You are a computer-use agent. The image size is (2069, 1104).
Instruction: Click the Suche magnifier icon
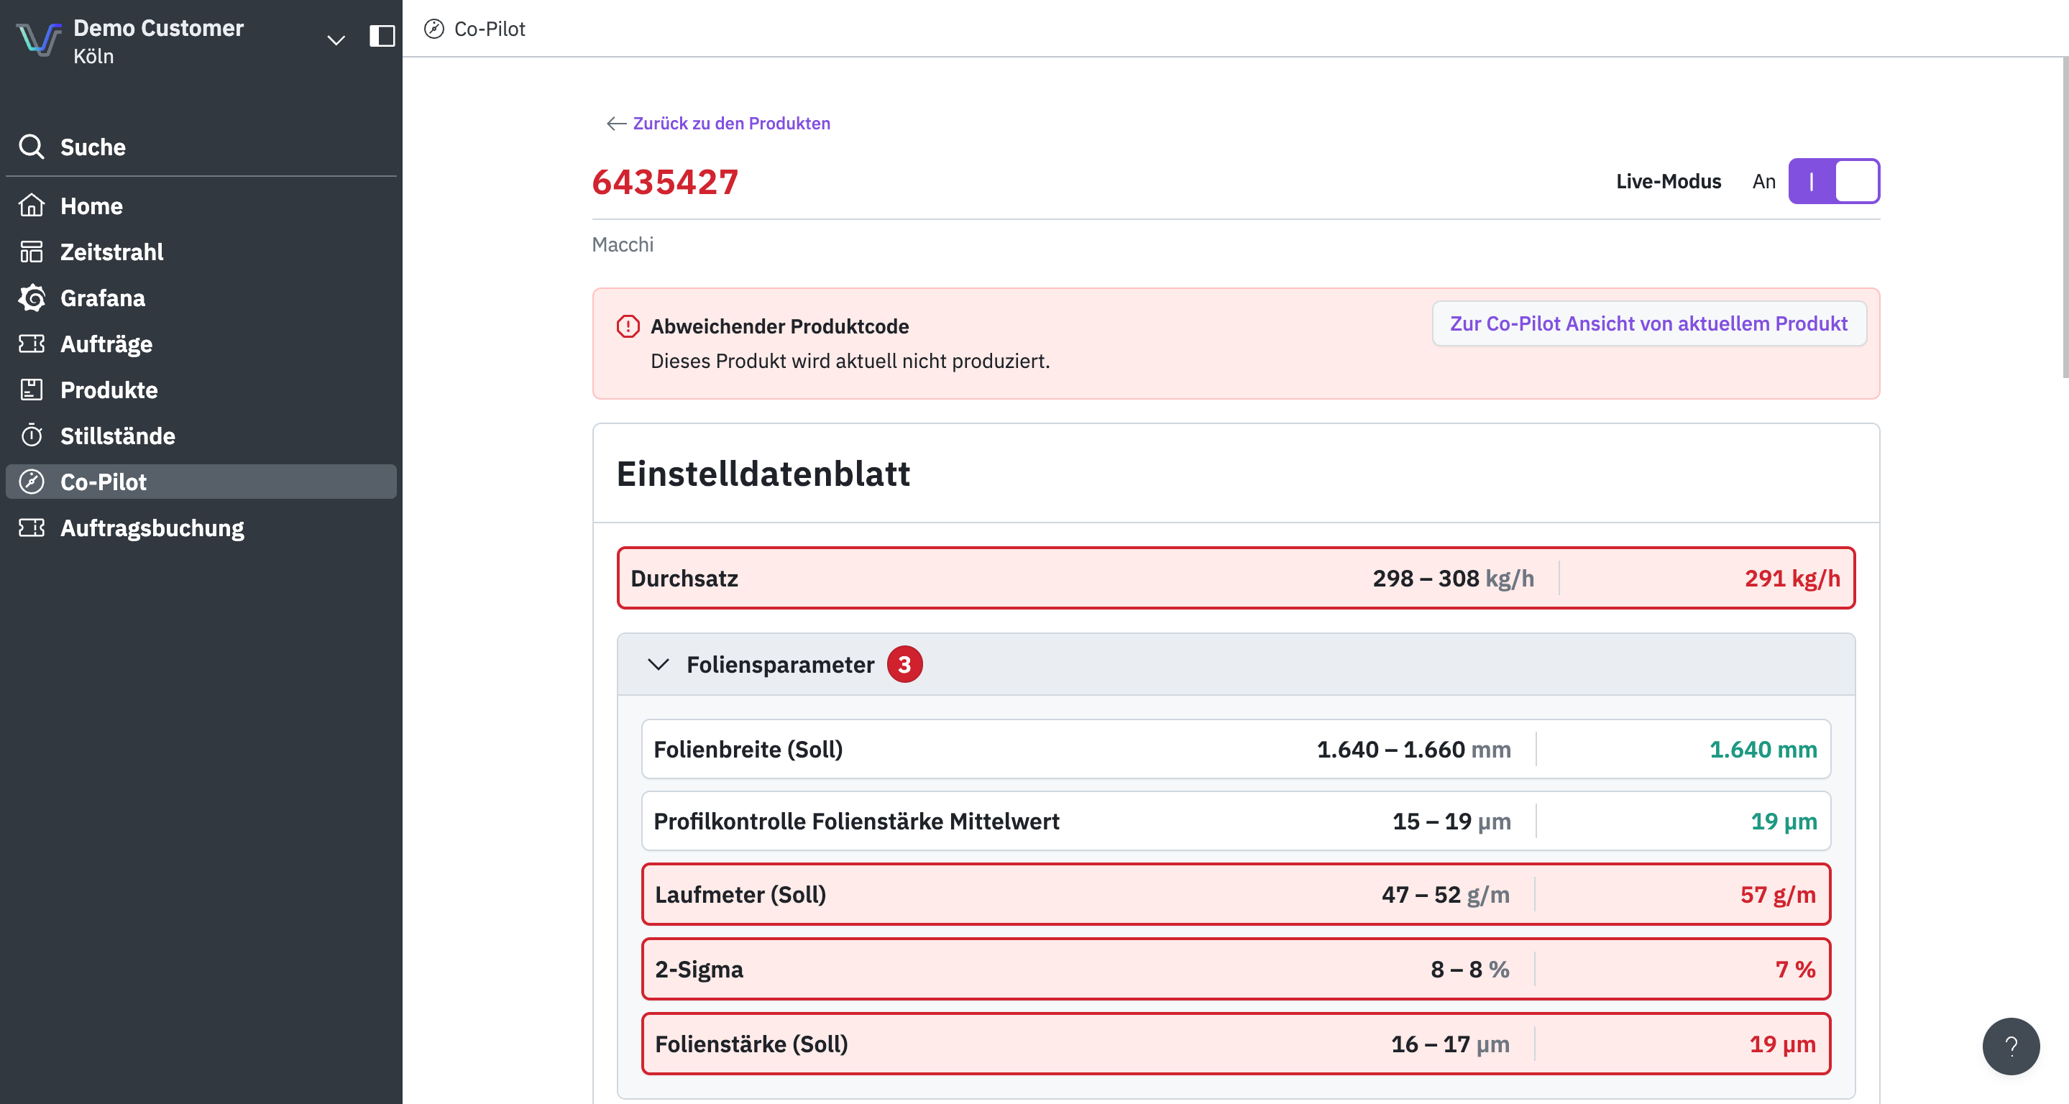point(32,147)
